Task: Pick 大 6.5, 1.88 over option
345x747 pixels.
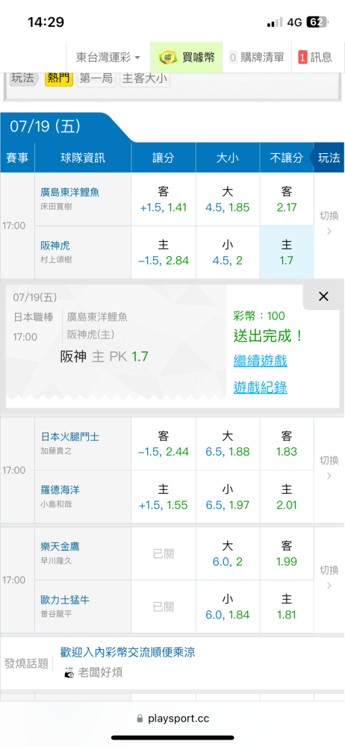Action: pos(228,444)
